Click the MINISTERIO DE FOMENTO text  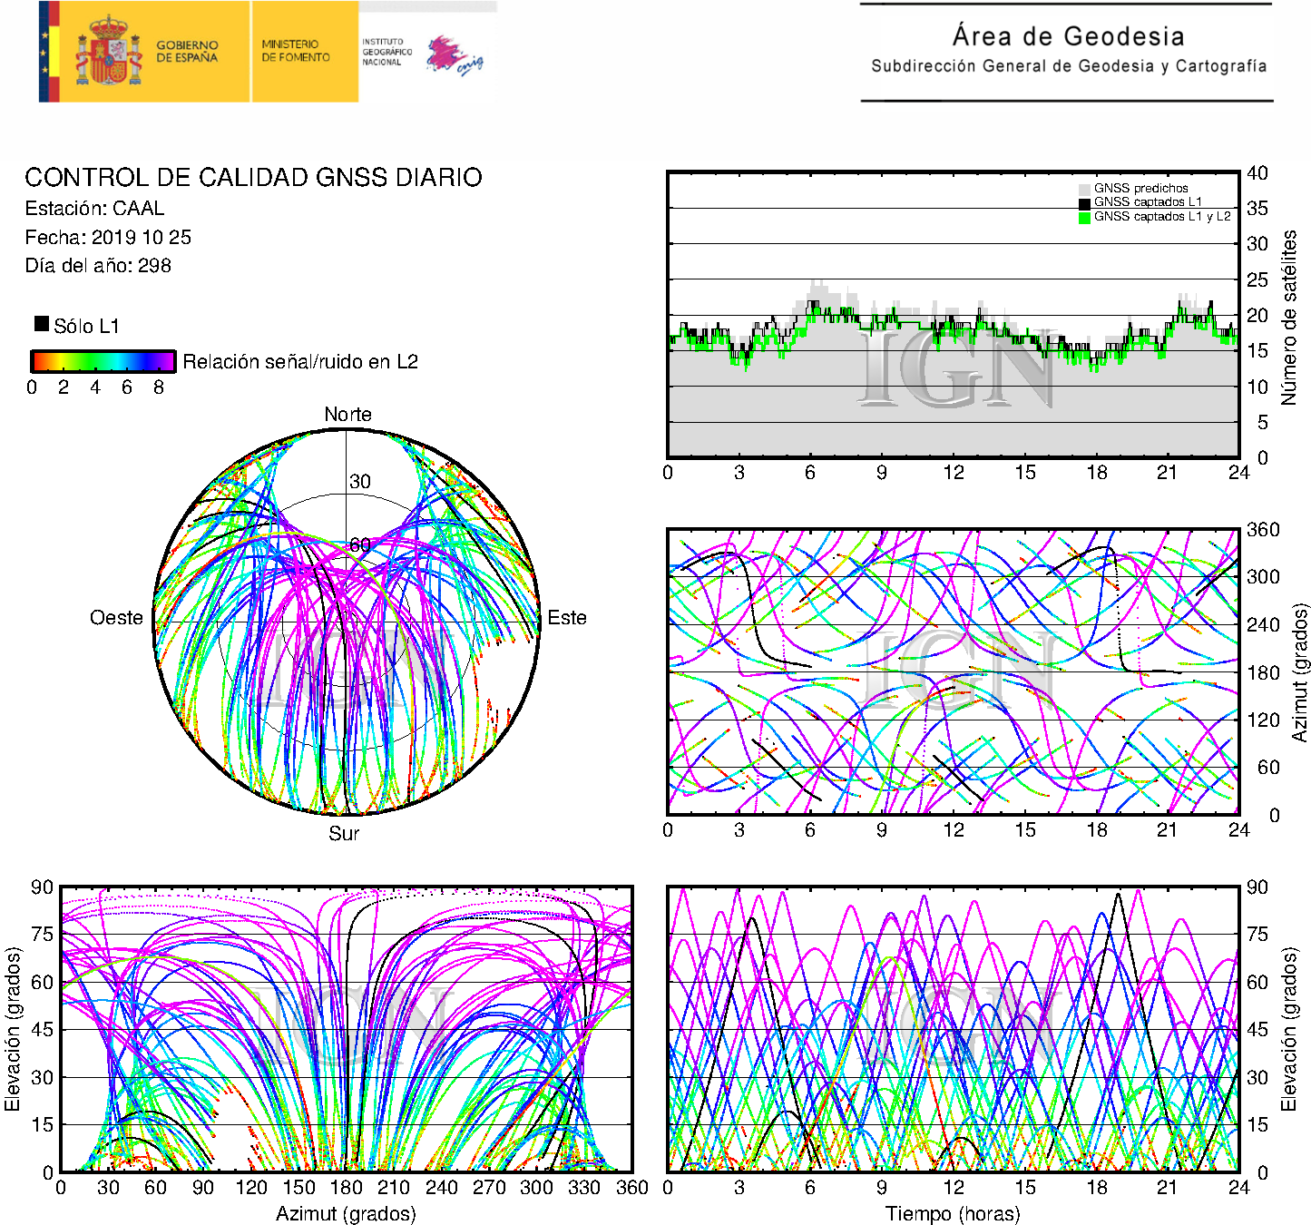point(296,51)
